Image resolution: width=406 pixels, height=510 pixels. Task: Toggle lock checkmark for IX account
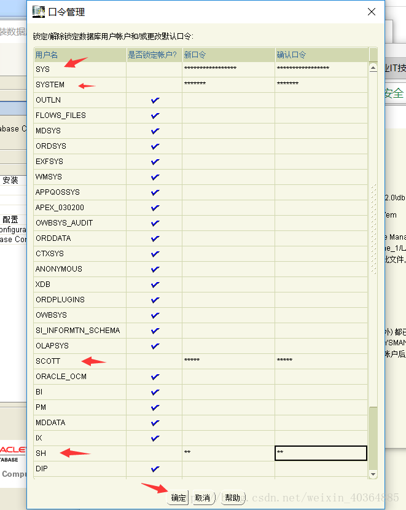click(x=155, y=438)
